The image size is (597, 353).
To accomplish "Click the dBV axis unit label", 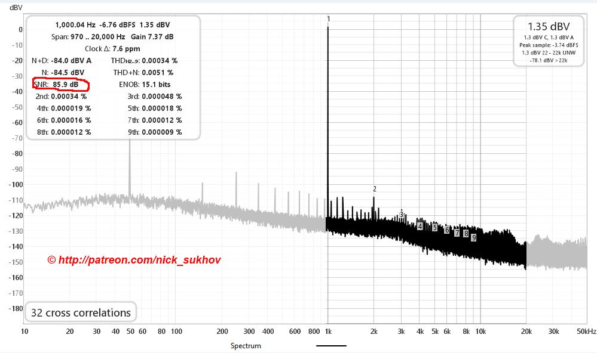I will (x=16, y=8).
